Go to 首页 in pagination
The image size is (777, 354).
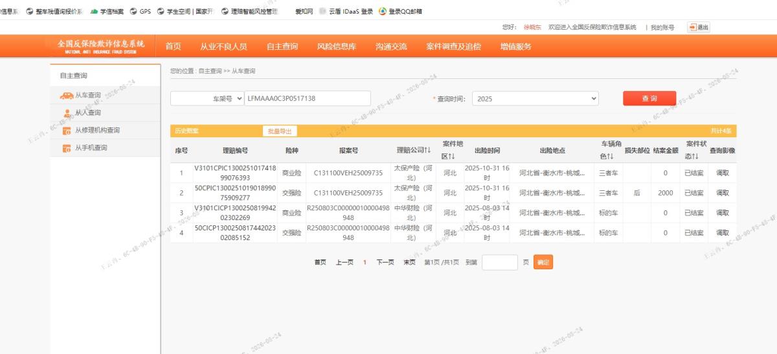321,262
